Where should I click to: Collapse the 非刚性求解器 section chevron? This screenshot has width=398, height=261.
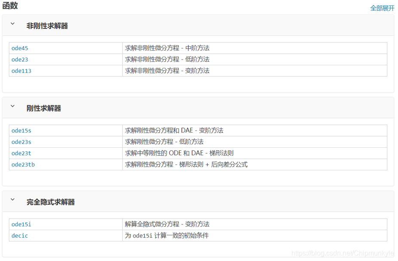point(12,24)
